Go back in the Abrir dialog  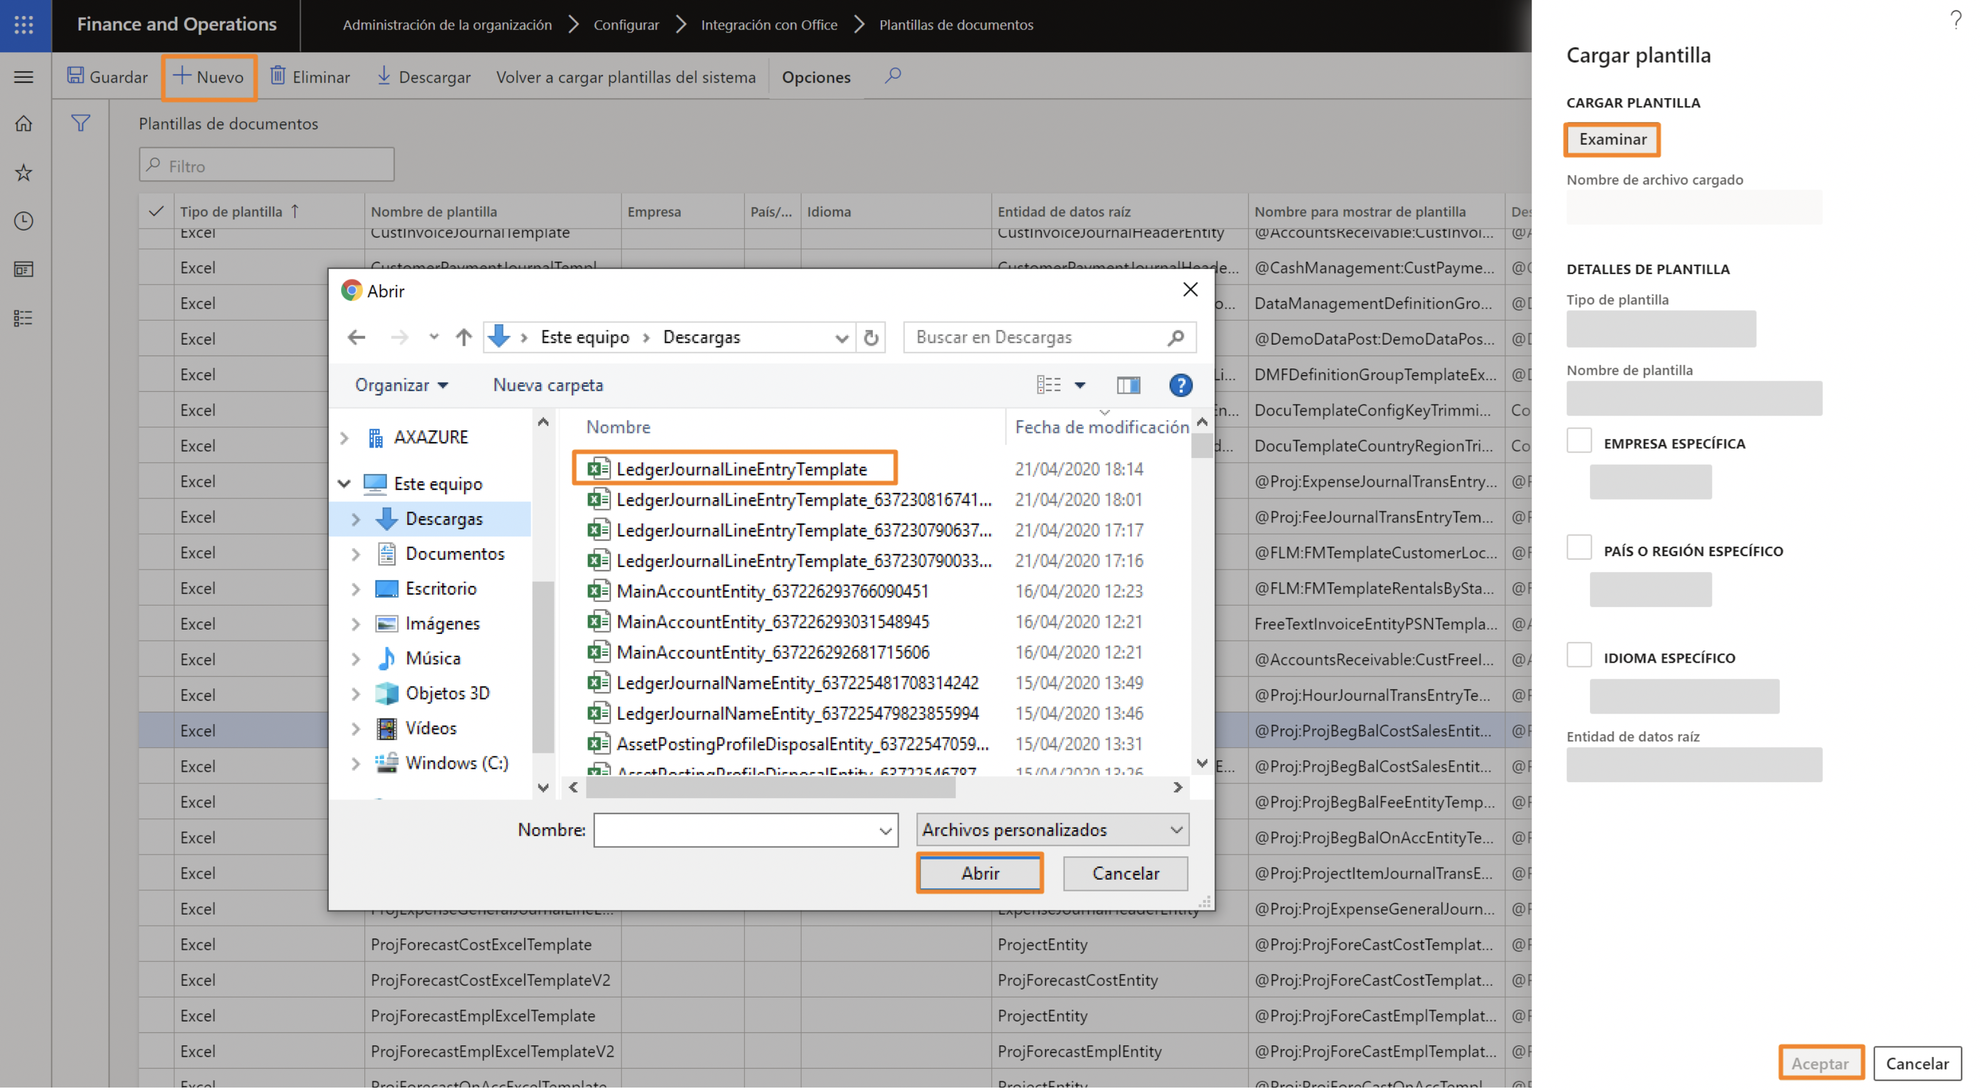(x=356, y=337)
